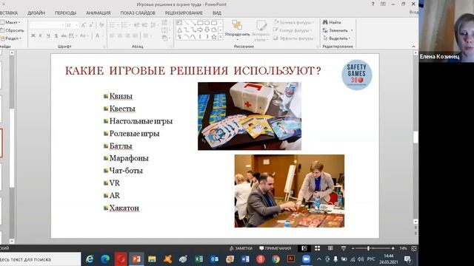Screen dimensions: 474x266
Task: Toggle text shadow (S) formatting
Action: pyautogui.click(x=56, y=36)
